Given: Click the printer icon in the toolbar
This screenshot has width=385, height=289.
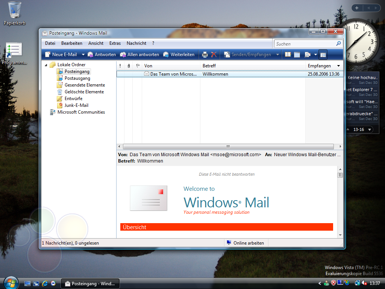Looking at the screenshot, I should (205, 55).
